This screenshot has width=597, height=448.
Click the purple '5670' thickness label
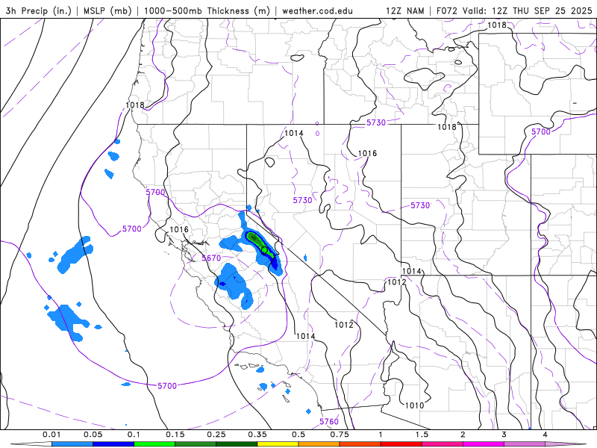point(211,258)
